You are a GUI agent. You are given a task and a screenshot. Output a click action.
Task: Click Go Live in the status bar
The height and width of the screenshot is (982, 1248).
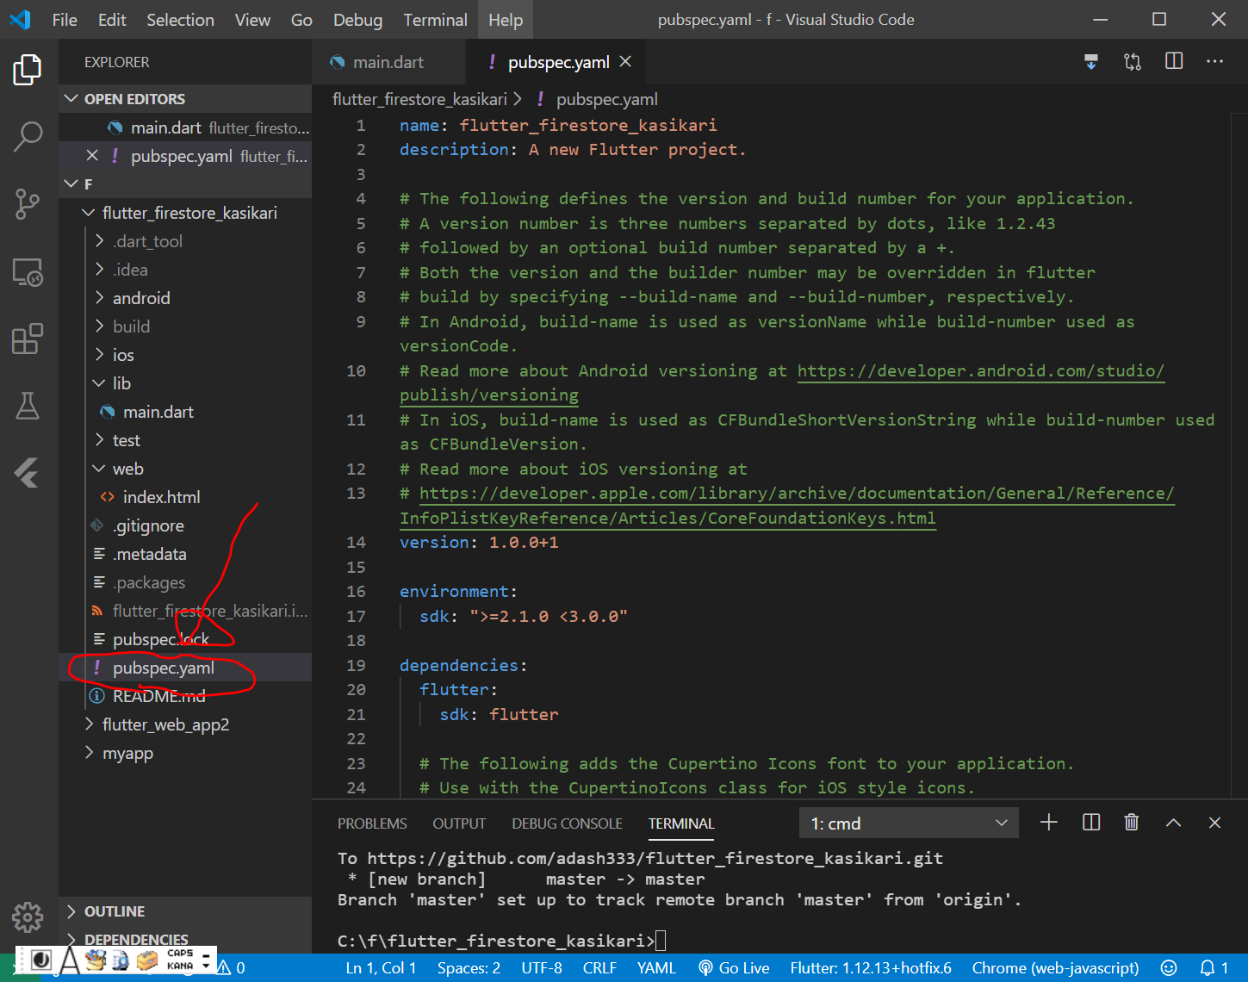point(734,968)
